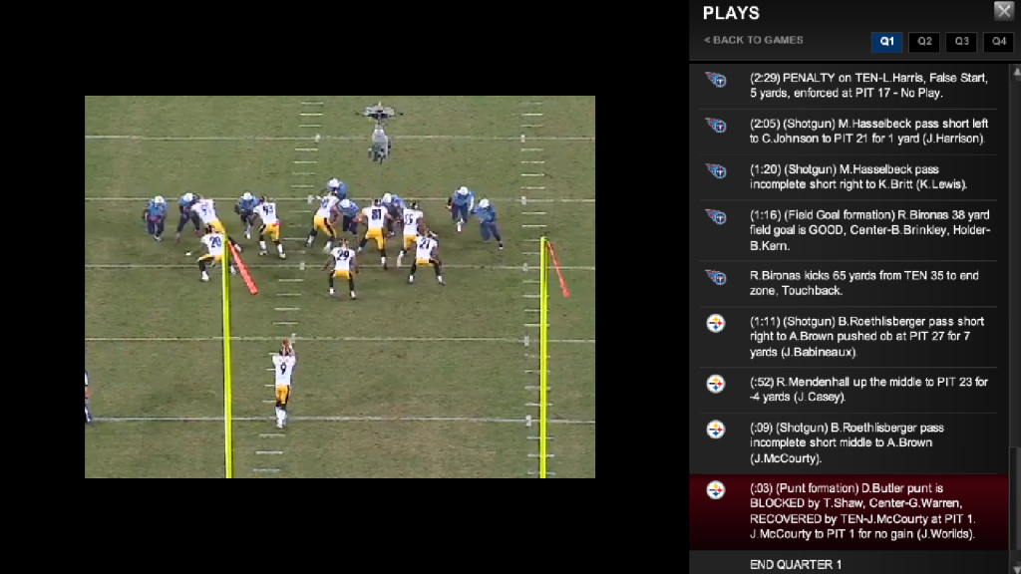
Task: Select the highlighted D.Butler blocked punt play
Action: click(x=862, y=511)
